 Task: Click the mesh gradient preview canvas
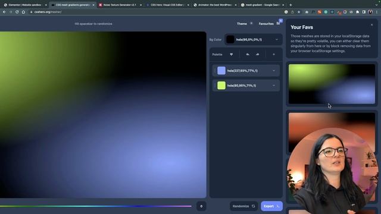(x=103, y=115)
